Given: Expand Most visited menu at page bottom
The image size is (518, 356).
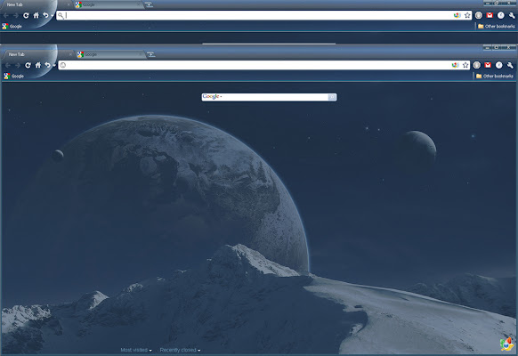Looking at the screenshot, I should click(136, 350).
